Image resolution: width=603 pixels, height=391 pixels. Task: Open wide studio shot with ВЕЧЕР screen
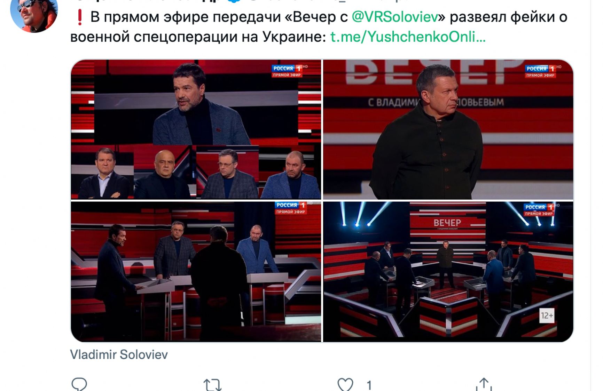[x=448, y=272]
